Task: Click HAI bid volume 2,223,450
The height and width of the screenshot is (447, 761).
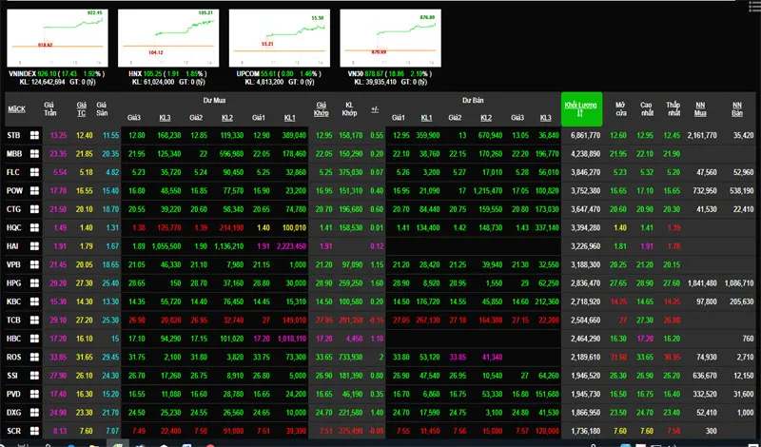Action: [291, 246]
